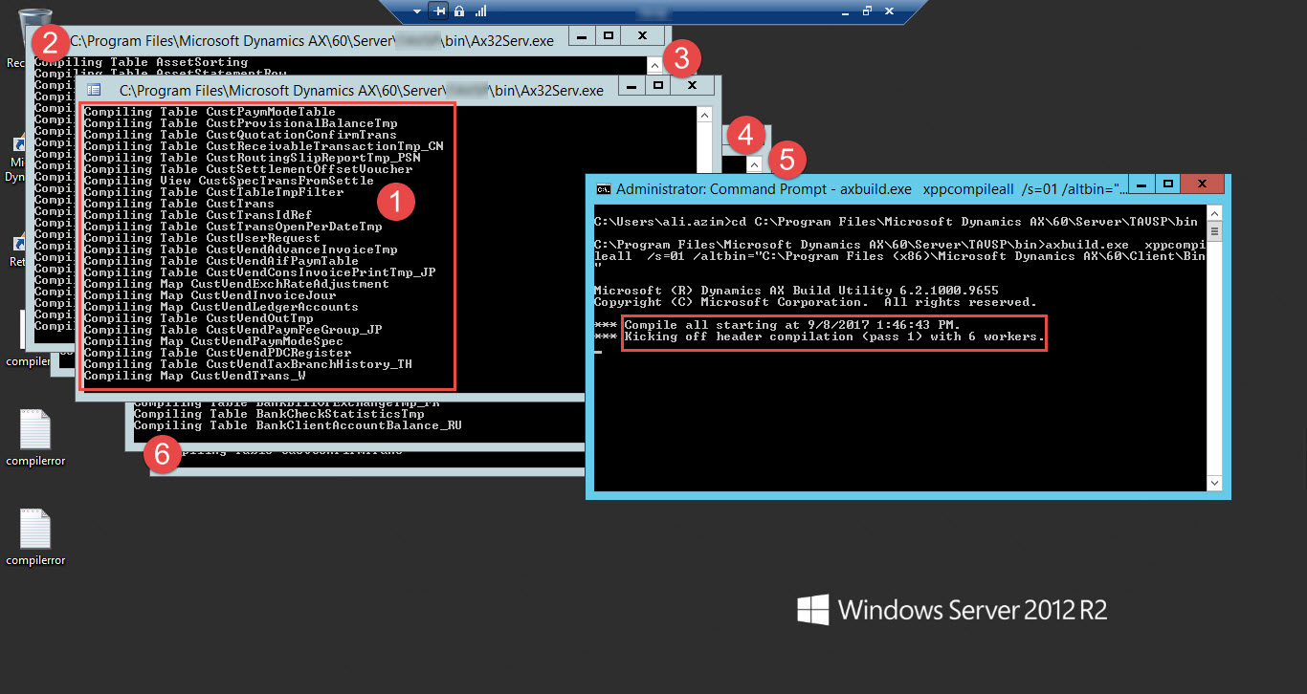
Task: Click line 'Compiling Table CustRoutingSlipReportTmp_PSN'
Action: pos(252,158)
